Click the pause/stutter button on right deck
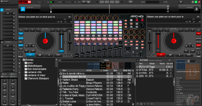202x106 pixels. point(170,55)
